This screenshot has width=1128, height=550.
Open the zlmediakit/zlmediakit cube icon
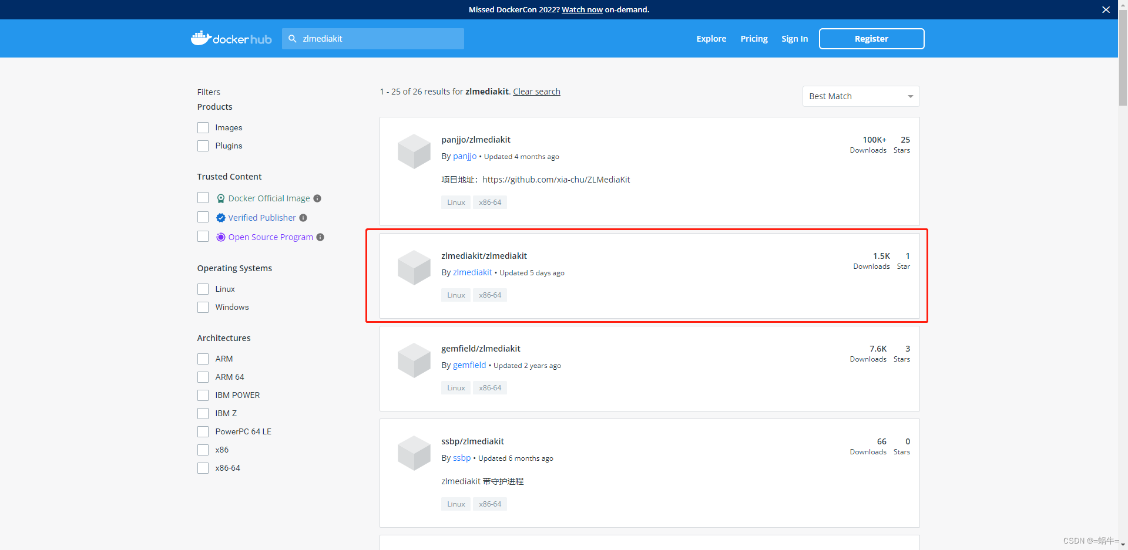[414, 268]
